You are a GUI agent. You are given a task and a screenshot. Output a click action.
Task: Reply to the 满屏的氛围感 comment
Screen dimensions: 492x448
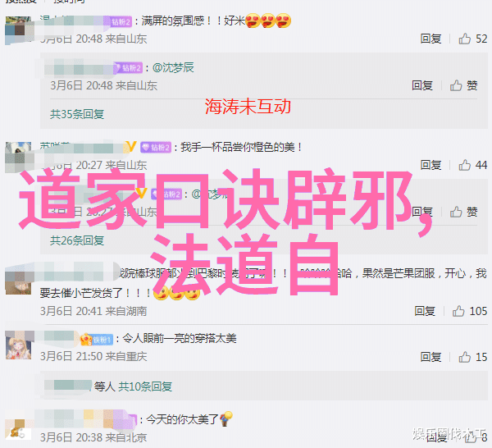click(x=431, y=39)
